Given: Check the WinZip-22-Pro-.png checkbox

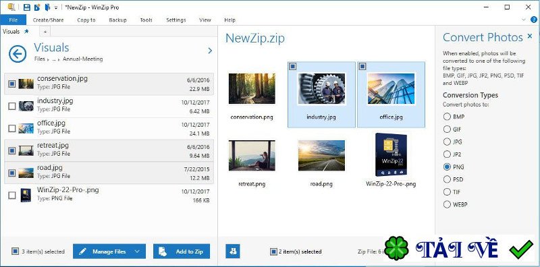Looking at the screenshot, I should [x=11, y=195].
